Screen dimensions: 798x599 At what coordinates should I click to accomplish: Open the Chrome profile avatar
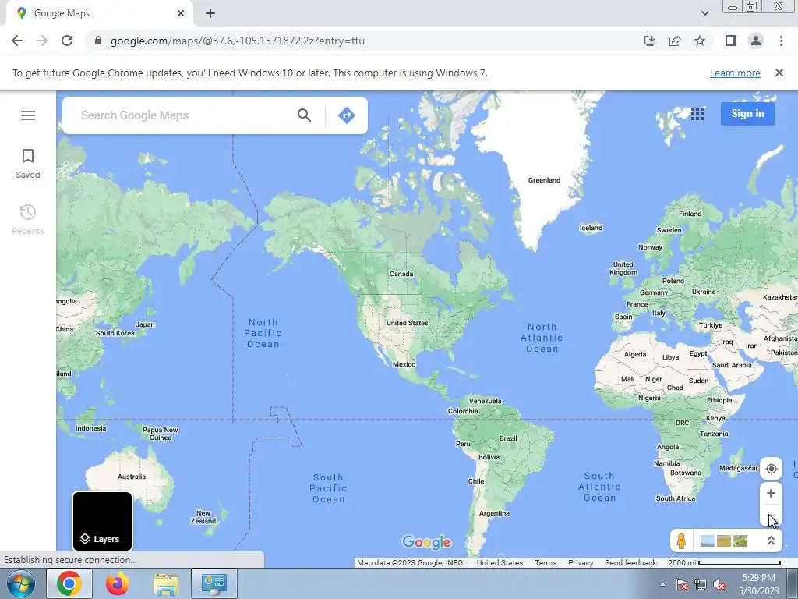pos(756,41)
